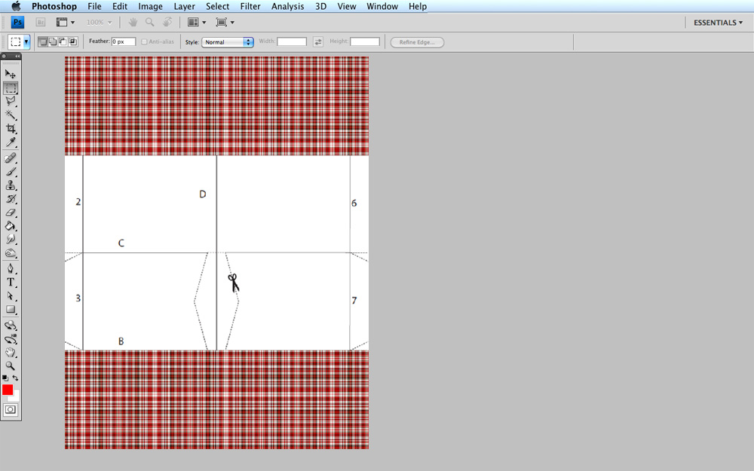Select the Zoom tool

(x=10, y=366)
